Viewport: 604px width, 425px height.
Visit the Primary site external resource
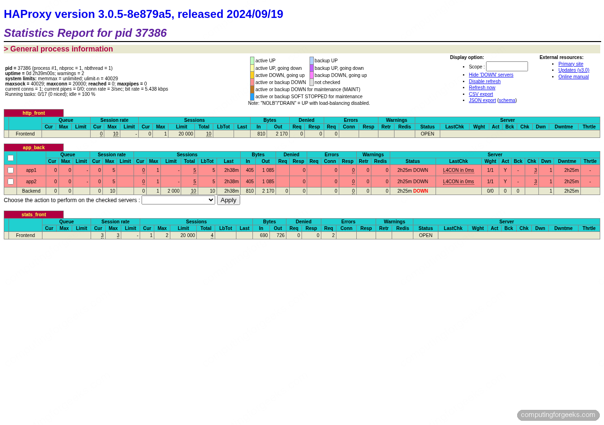point(570,64)
